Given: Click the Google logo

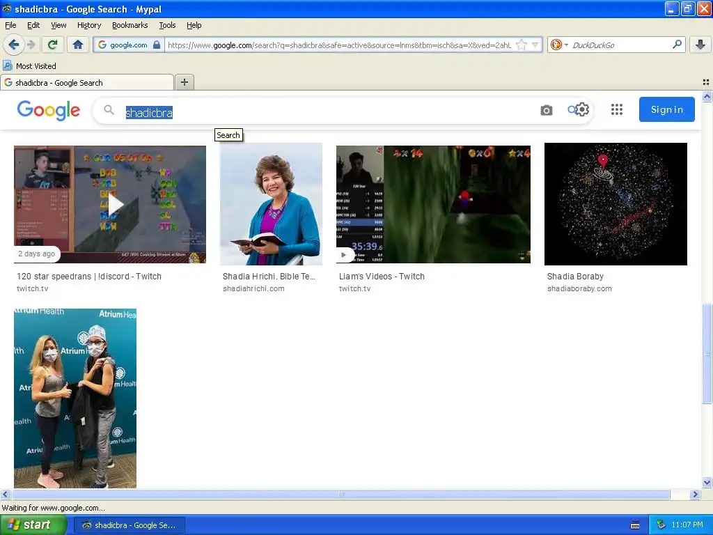Looking at the screenshot, I should [49, 111].
